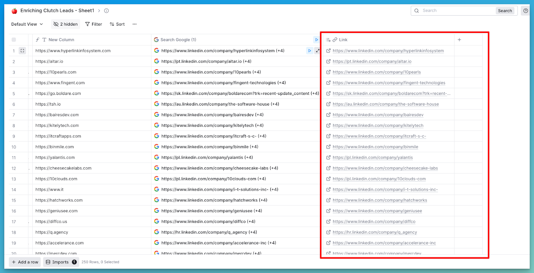
Task: Toggle the select-all rows checkbox
Action: pyautogui.click(x=14, y=40)
